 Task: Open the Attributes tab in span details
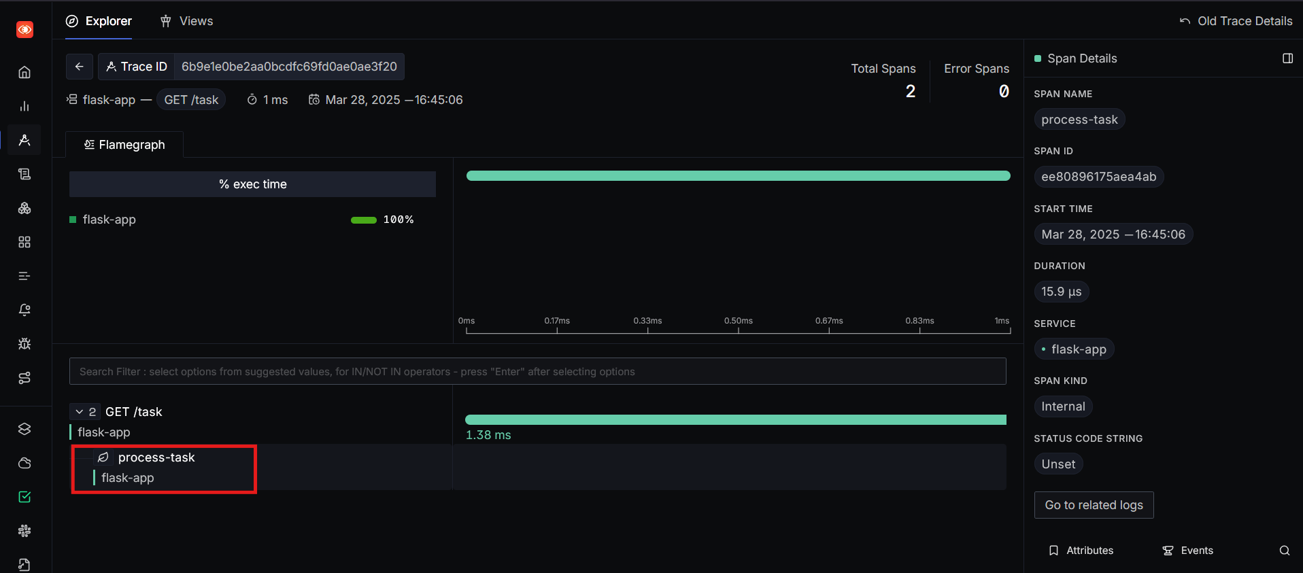point(1081,551)
